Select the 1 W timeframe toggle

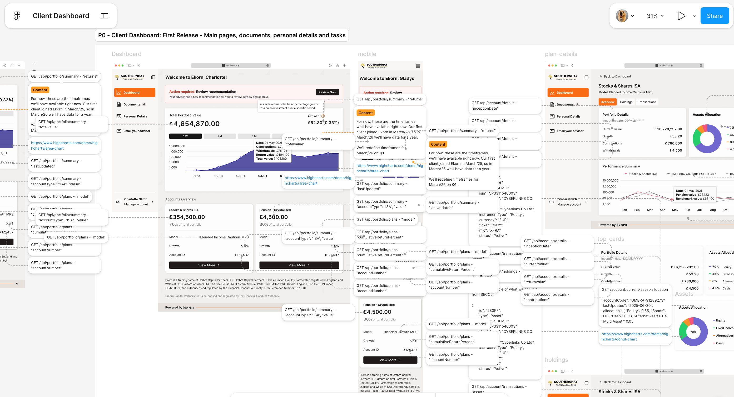(185, 136)
